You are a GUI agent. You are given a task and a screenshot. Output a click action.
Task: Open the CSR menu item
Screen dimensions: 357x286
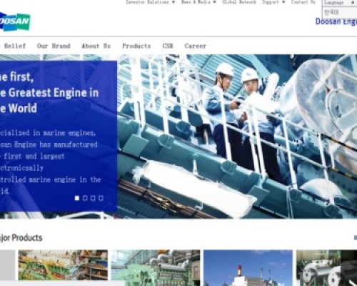pos(168,46)
